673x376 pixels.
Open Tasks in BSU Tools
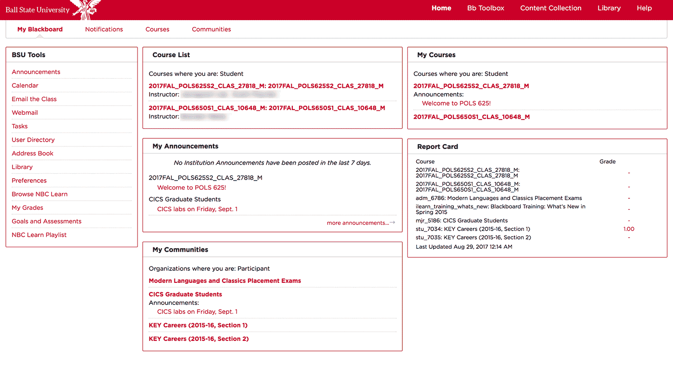20,126
